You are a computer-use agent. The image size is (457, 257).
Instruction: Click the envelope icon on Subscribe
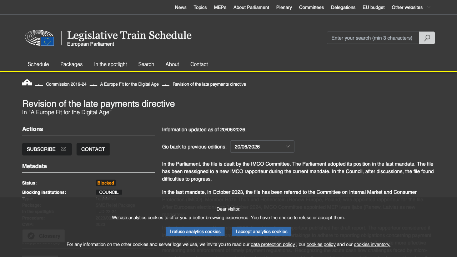pos(63,149)
